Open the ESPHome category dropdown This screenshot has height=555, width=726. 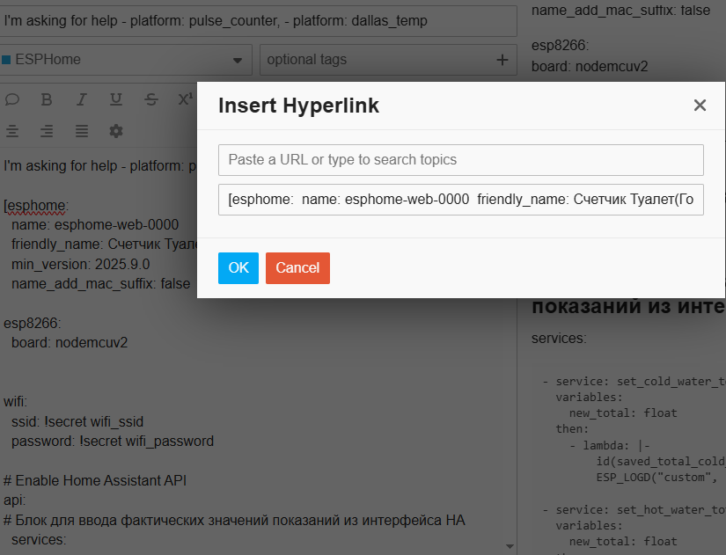pyautogui.click(x=125, y=60)
